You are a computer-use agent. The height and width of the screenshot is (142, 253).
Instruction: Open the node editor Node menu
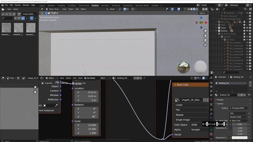pos(80,78)
